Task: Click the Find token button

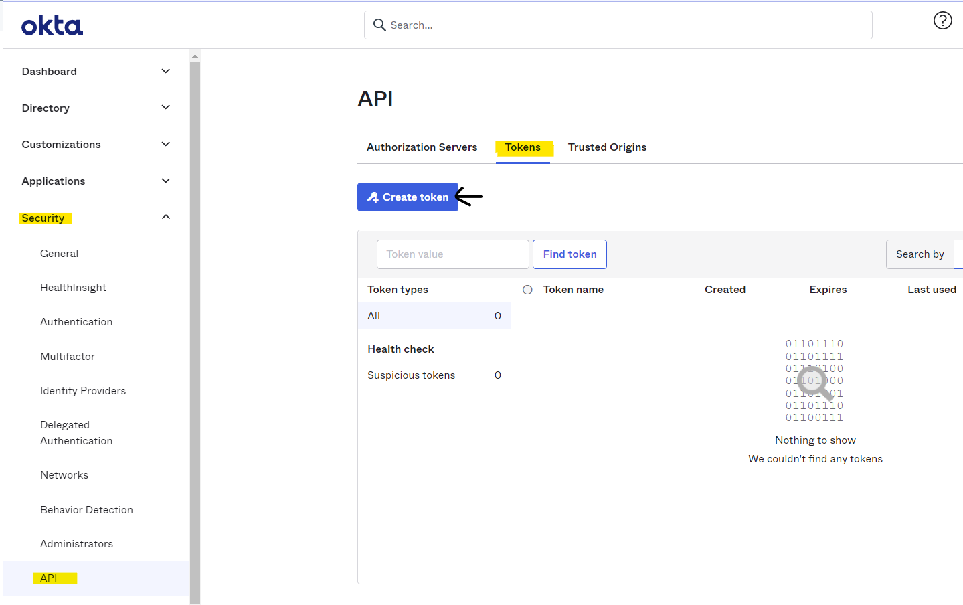Action: click(570, 254)
